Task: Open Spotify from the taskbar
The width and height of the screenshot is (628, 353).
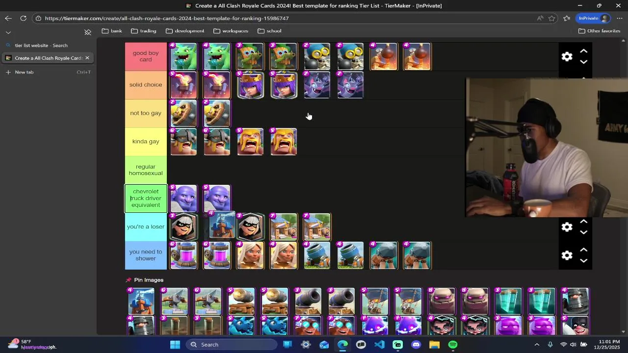Action: click(x=453, y=345)
